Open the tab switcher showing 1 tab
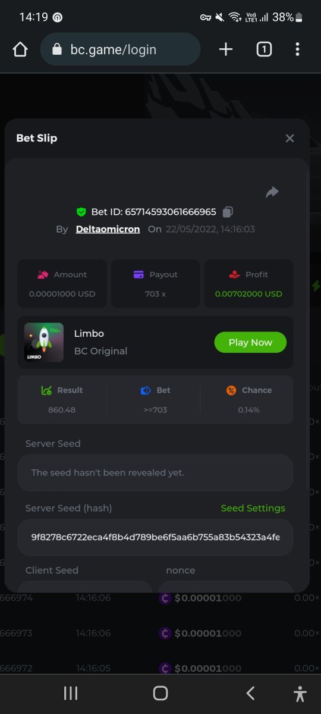Screen dimensions: 321x714 (264, 49)
